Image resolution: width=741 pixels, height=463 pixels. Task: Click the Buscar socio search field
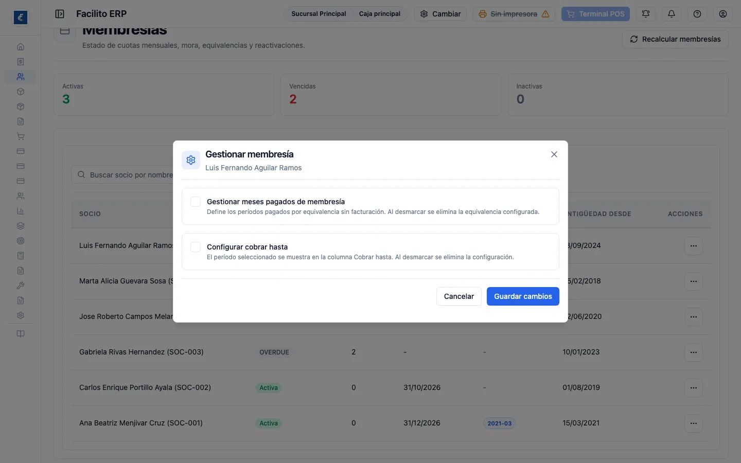123,175
